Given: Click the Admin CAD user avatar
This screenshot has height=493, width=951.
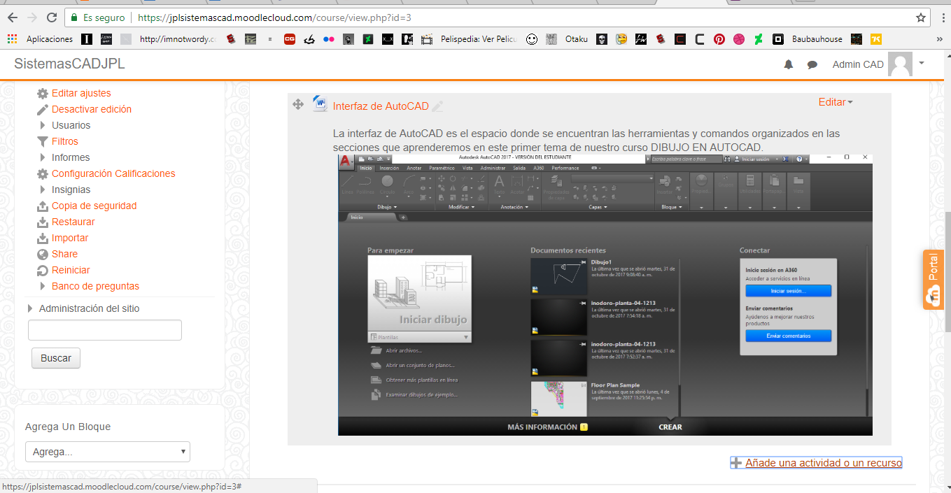Looking at the screenshot, I should [x=900, y=64].
